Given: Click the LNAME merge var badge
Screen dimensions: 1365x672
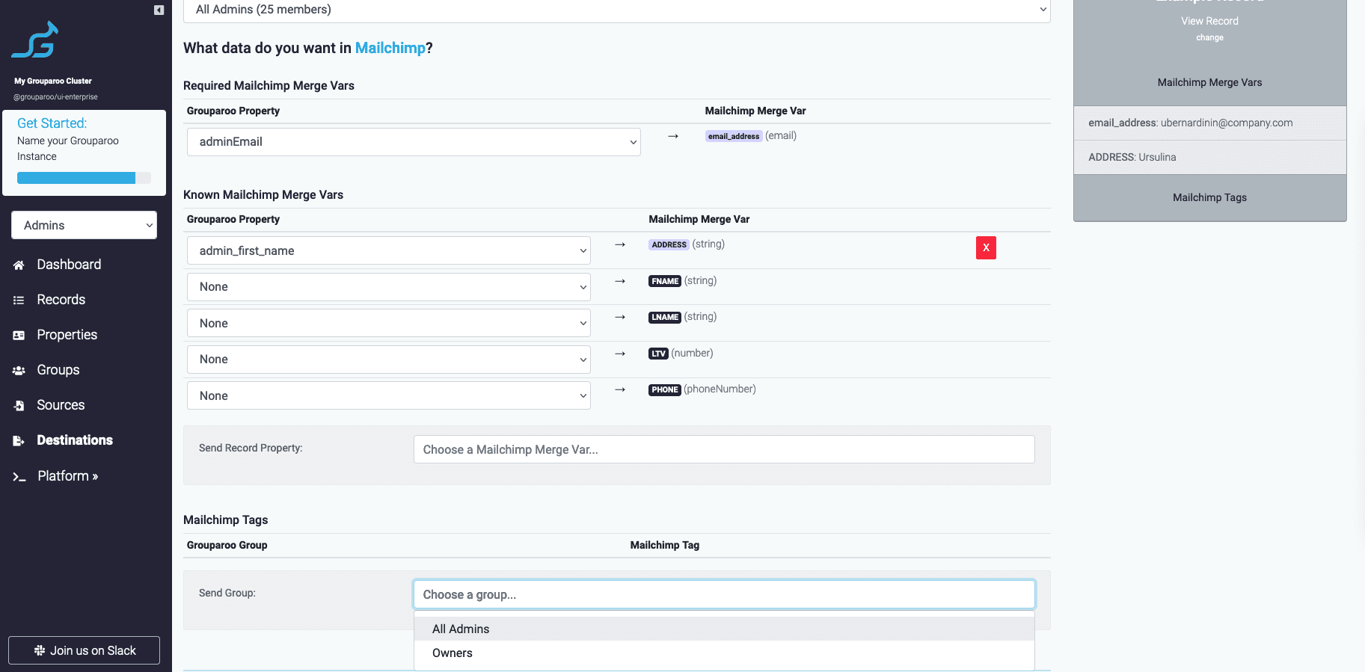Looking at the screenshot, I should pos(665,317).
